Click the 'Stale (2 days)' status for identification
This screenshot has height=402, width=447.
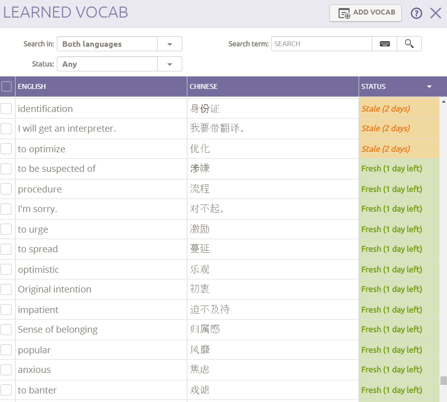[x=386, y=109]
